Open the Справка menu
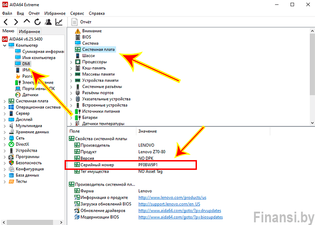Screen dimensions: 315x225 [x=97, y=13]
